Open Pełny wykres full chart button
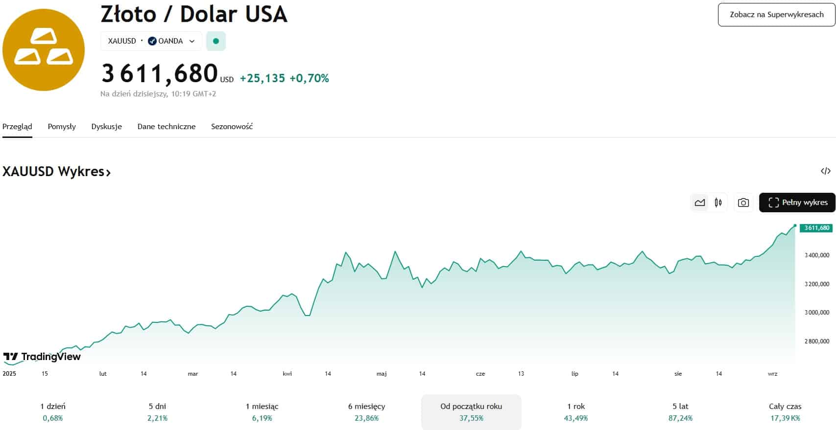836x430 pixels. click(x=797, y=203)
